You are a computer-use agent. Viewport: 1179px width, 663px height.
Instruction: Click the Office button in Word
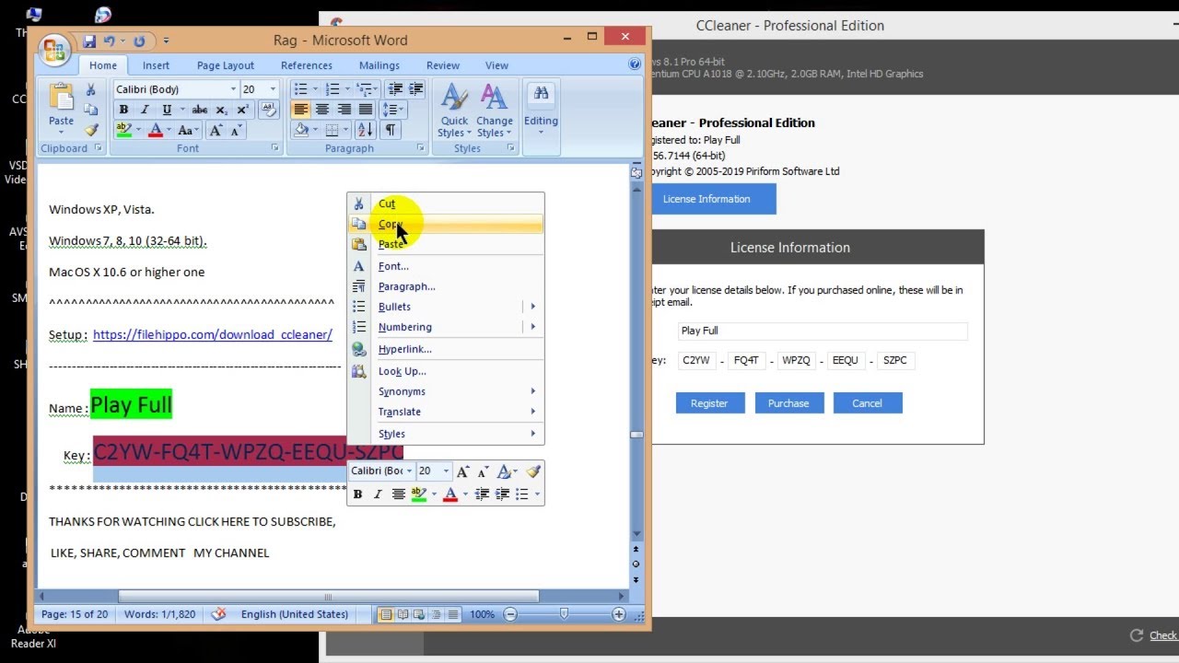click(x=54, y=50)
